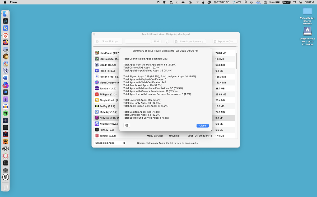Click the HandBrake app icon in the list
The height and width of the screenshot is (197, 317).
97,53
